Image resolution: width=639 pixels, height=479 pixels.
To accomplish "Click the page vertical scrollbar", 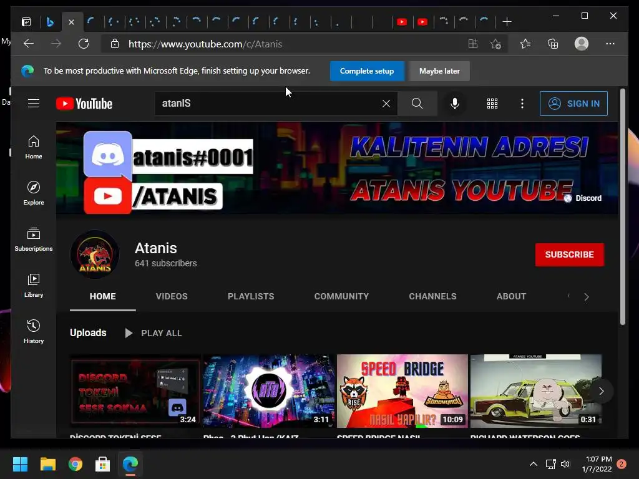I will pyautogui.click(x=623, y=206).
